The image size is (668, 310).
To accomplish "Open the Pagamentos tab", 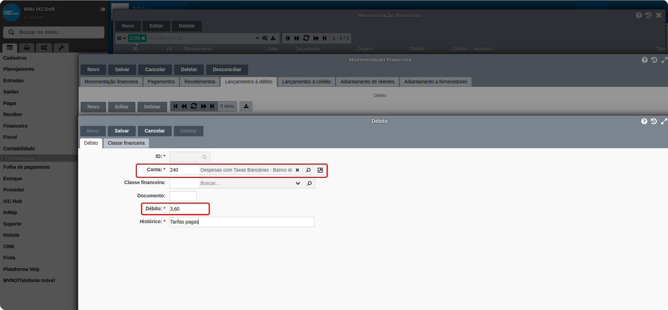I will [x=161, y=82].
